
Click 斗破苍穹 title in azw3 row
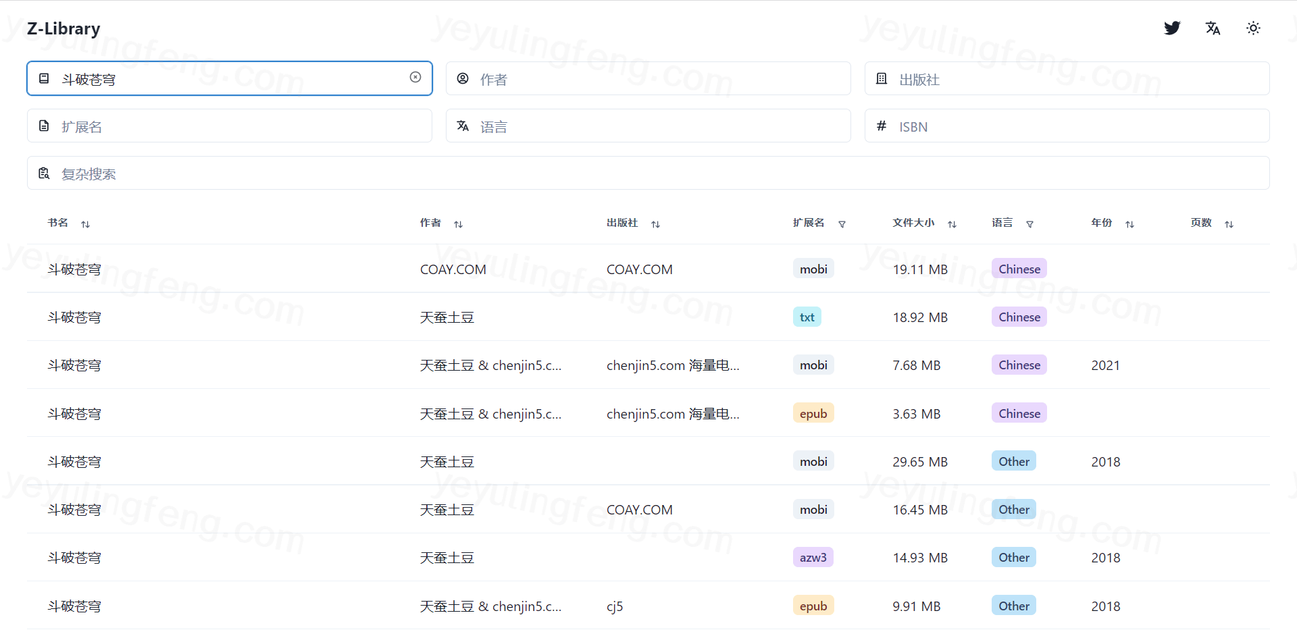[74, 558]
